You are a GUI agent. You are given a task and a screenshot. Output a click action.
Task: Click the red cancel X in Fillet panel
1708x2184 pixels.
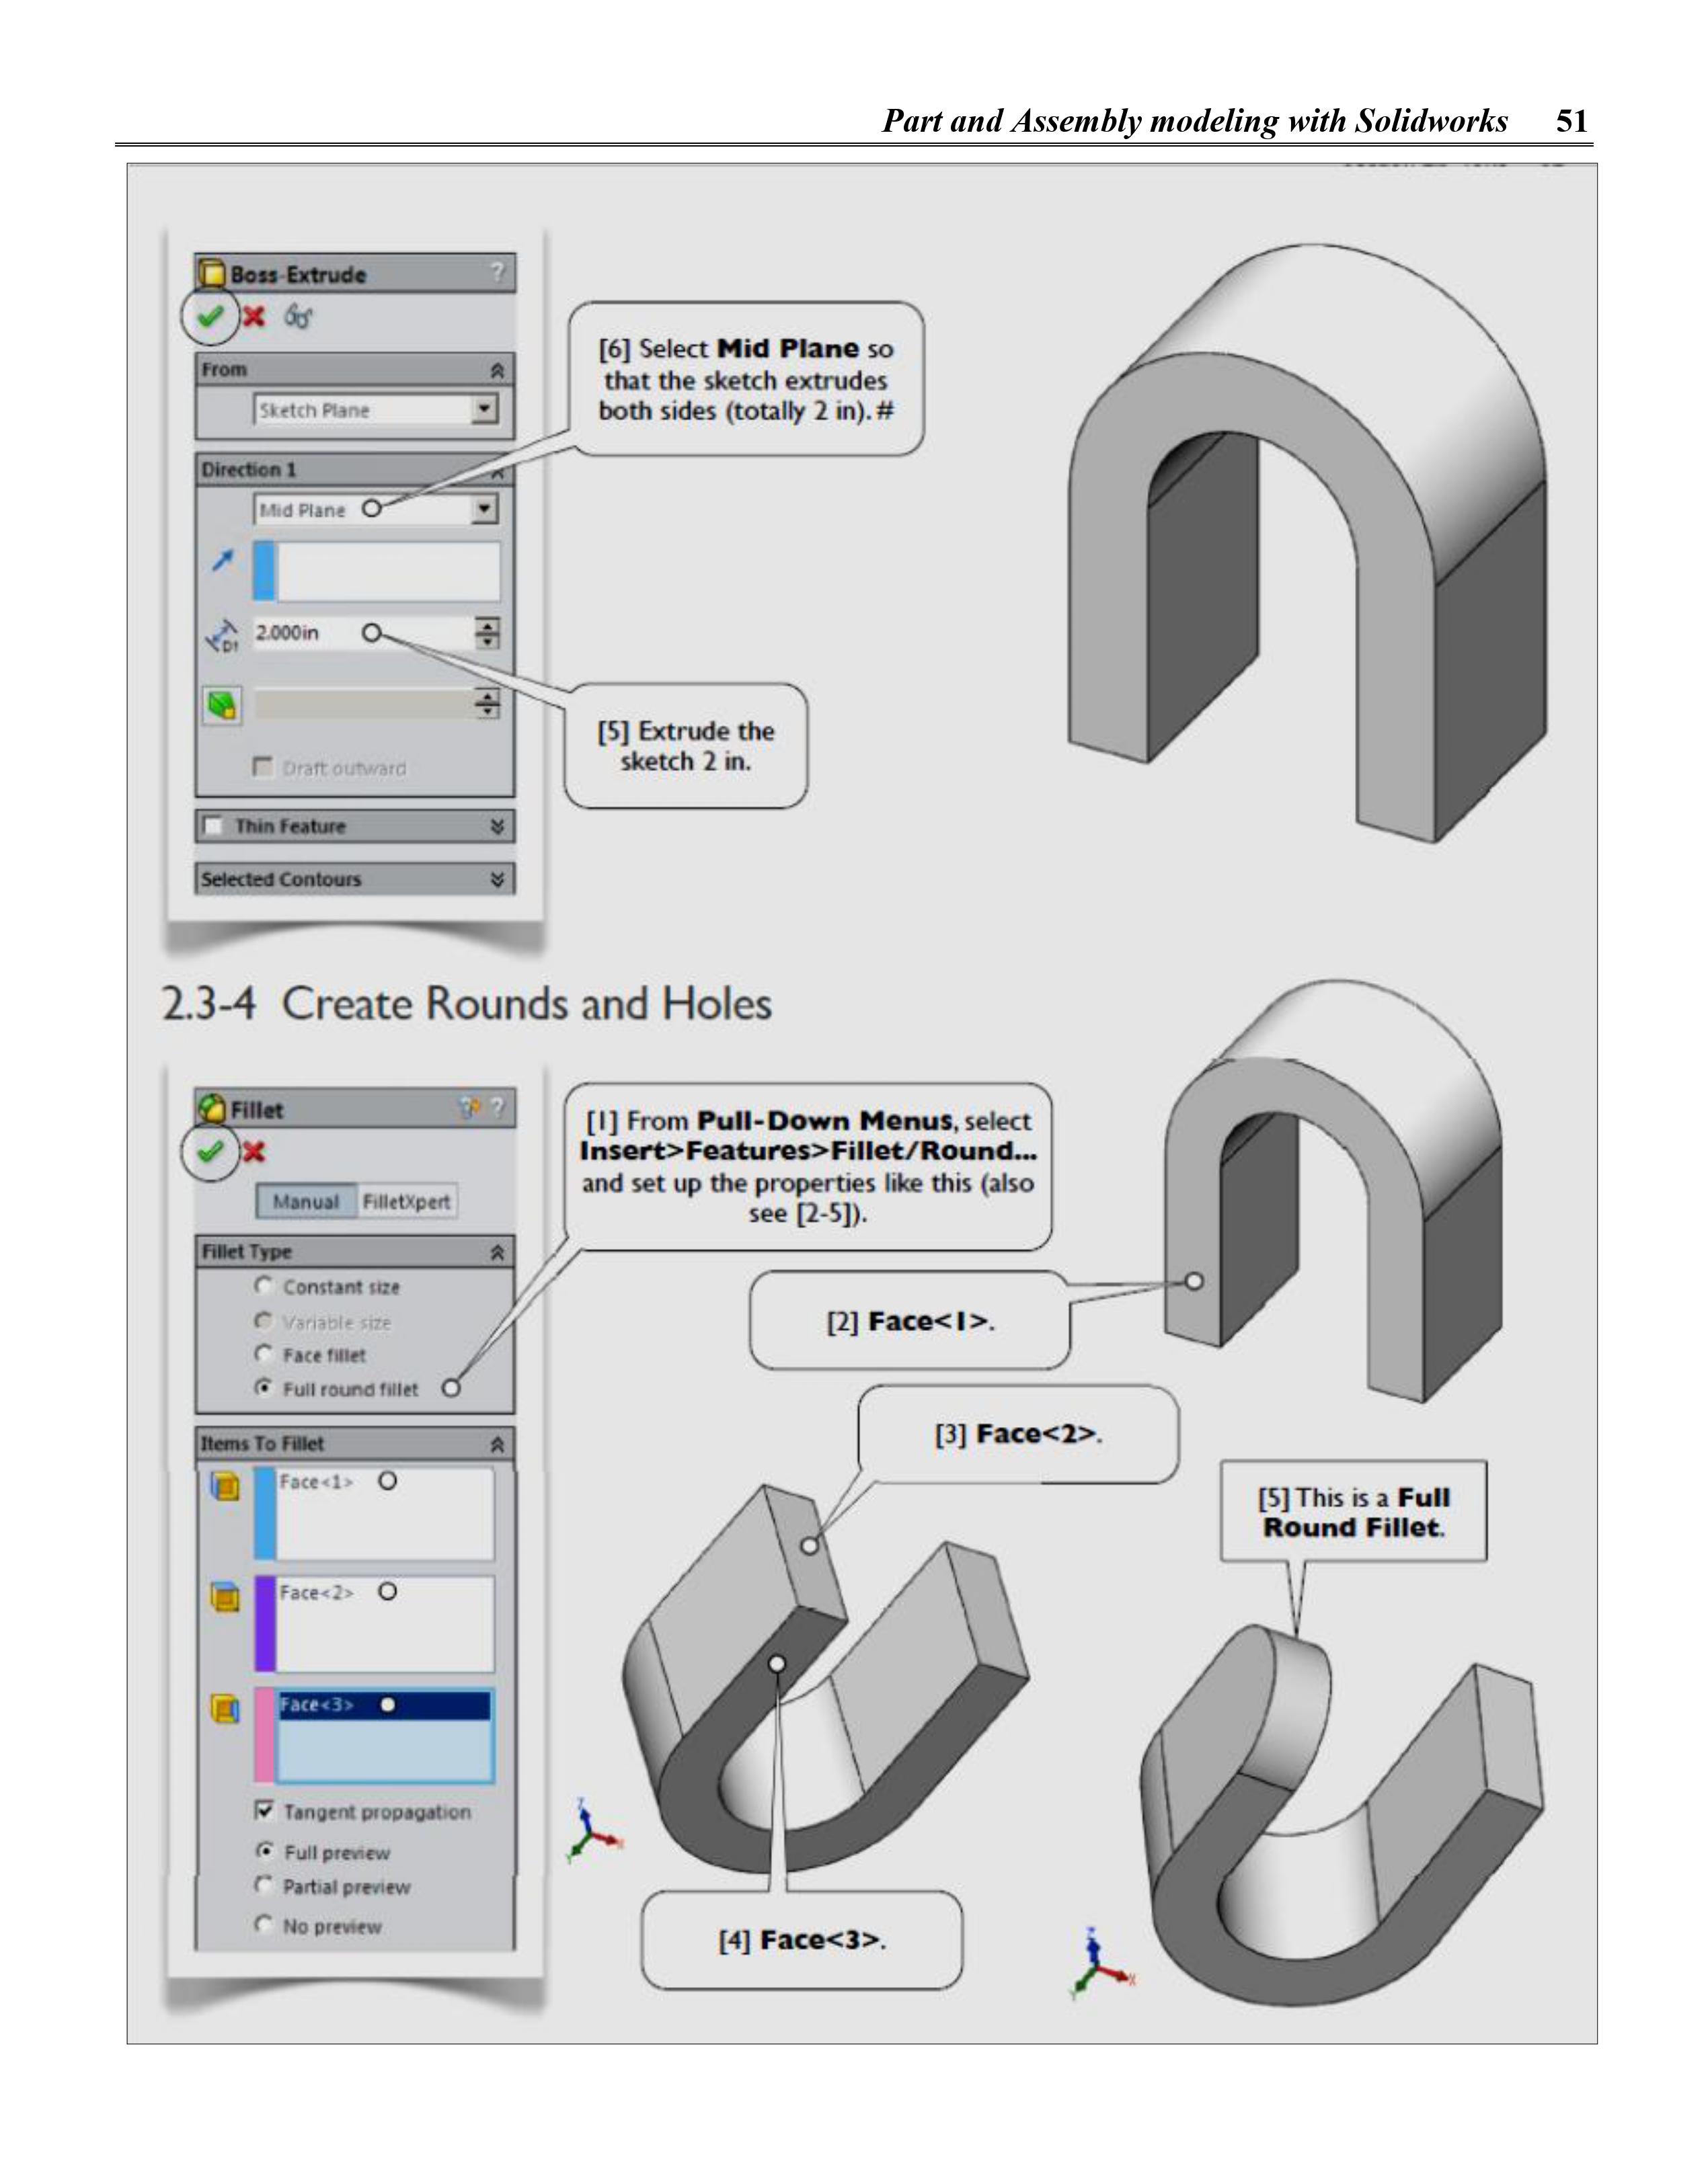pos(254,1152)
